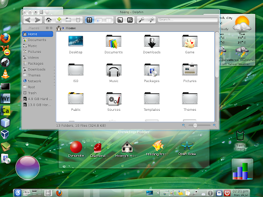Open the second tools settings icon

click(151, 20)
